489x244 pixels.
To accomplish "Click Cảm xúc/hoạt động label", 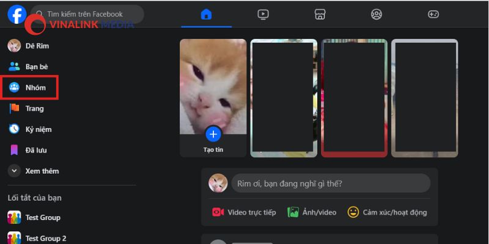I will [x=395, y=212].
